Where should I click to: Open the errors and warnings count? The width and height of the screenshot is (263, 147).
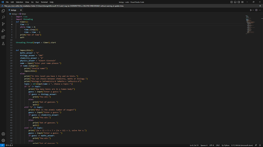[x=10, y=145]
